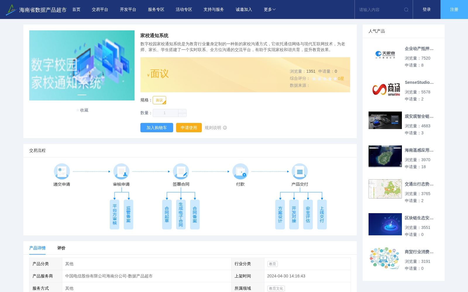Click the 申请使用 button
This screenshot has width=468, height=292.
coord(189,128)
